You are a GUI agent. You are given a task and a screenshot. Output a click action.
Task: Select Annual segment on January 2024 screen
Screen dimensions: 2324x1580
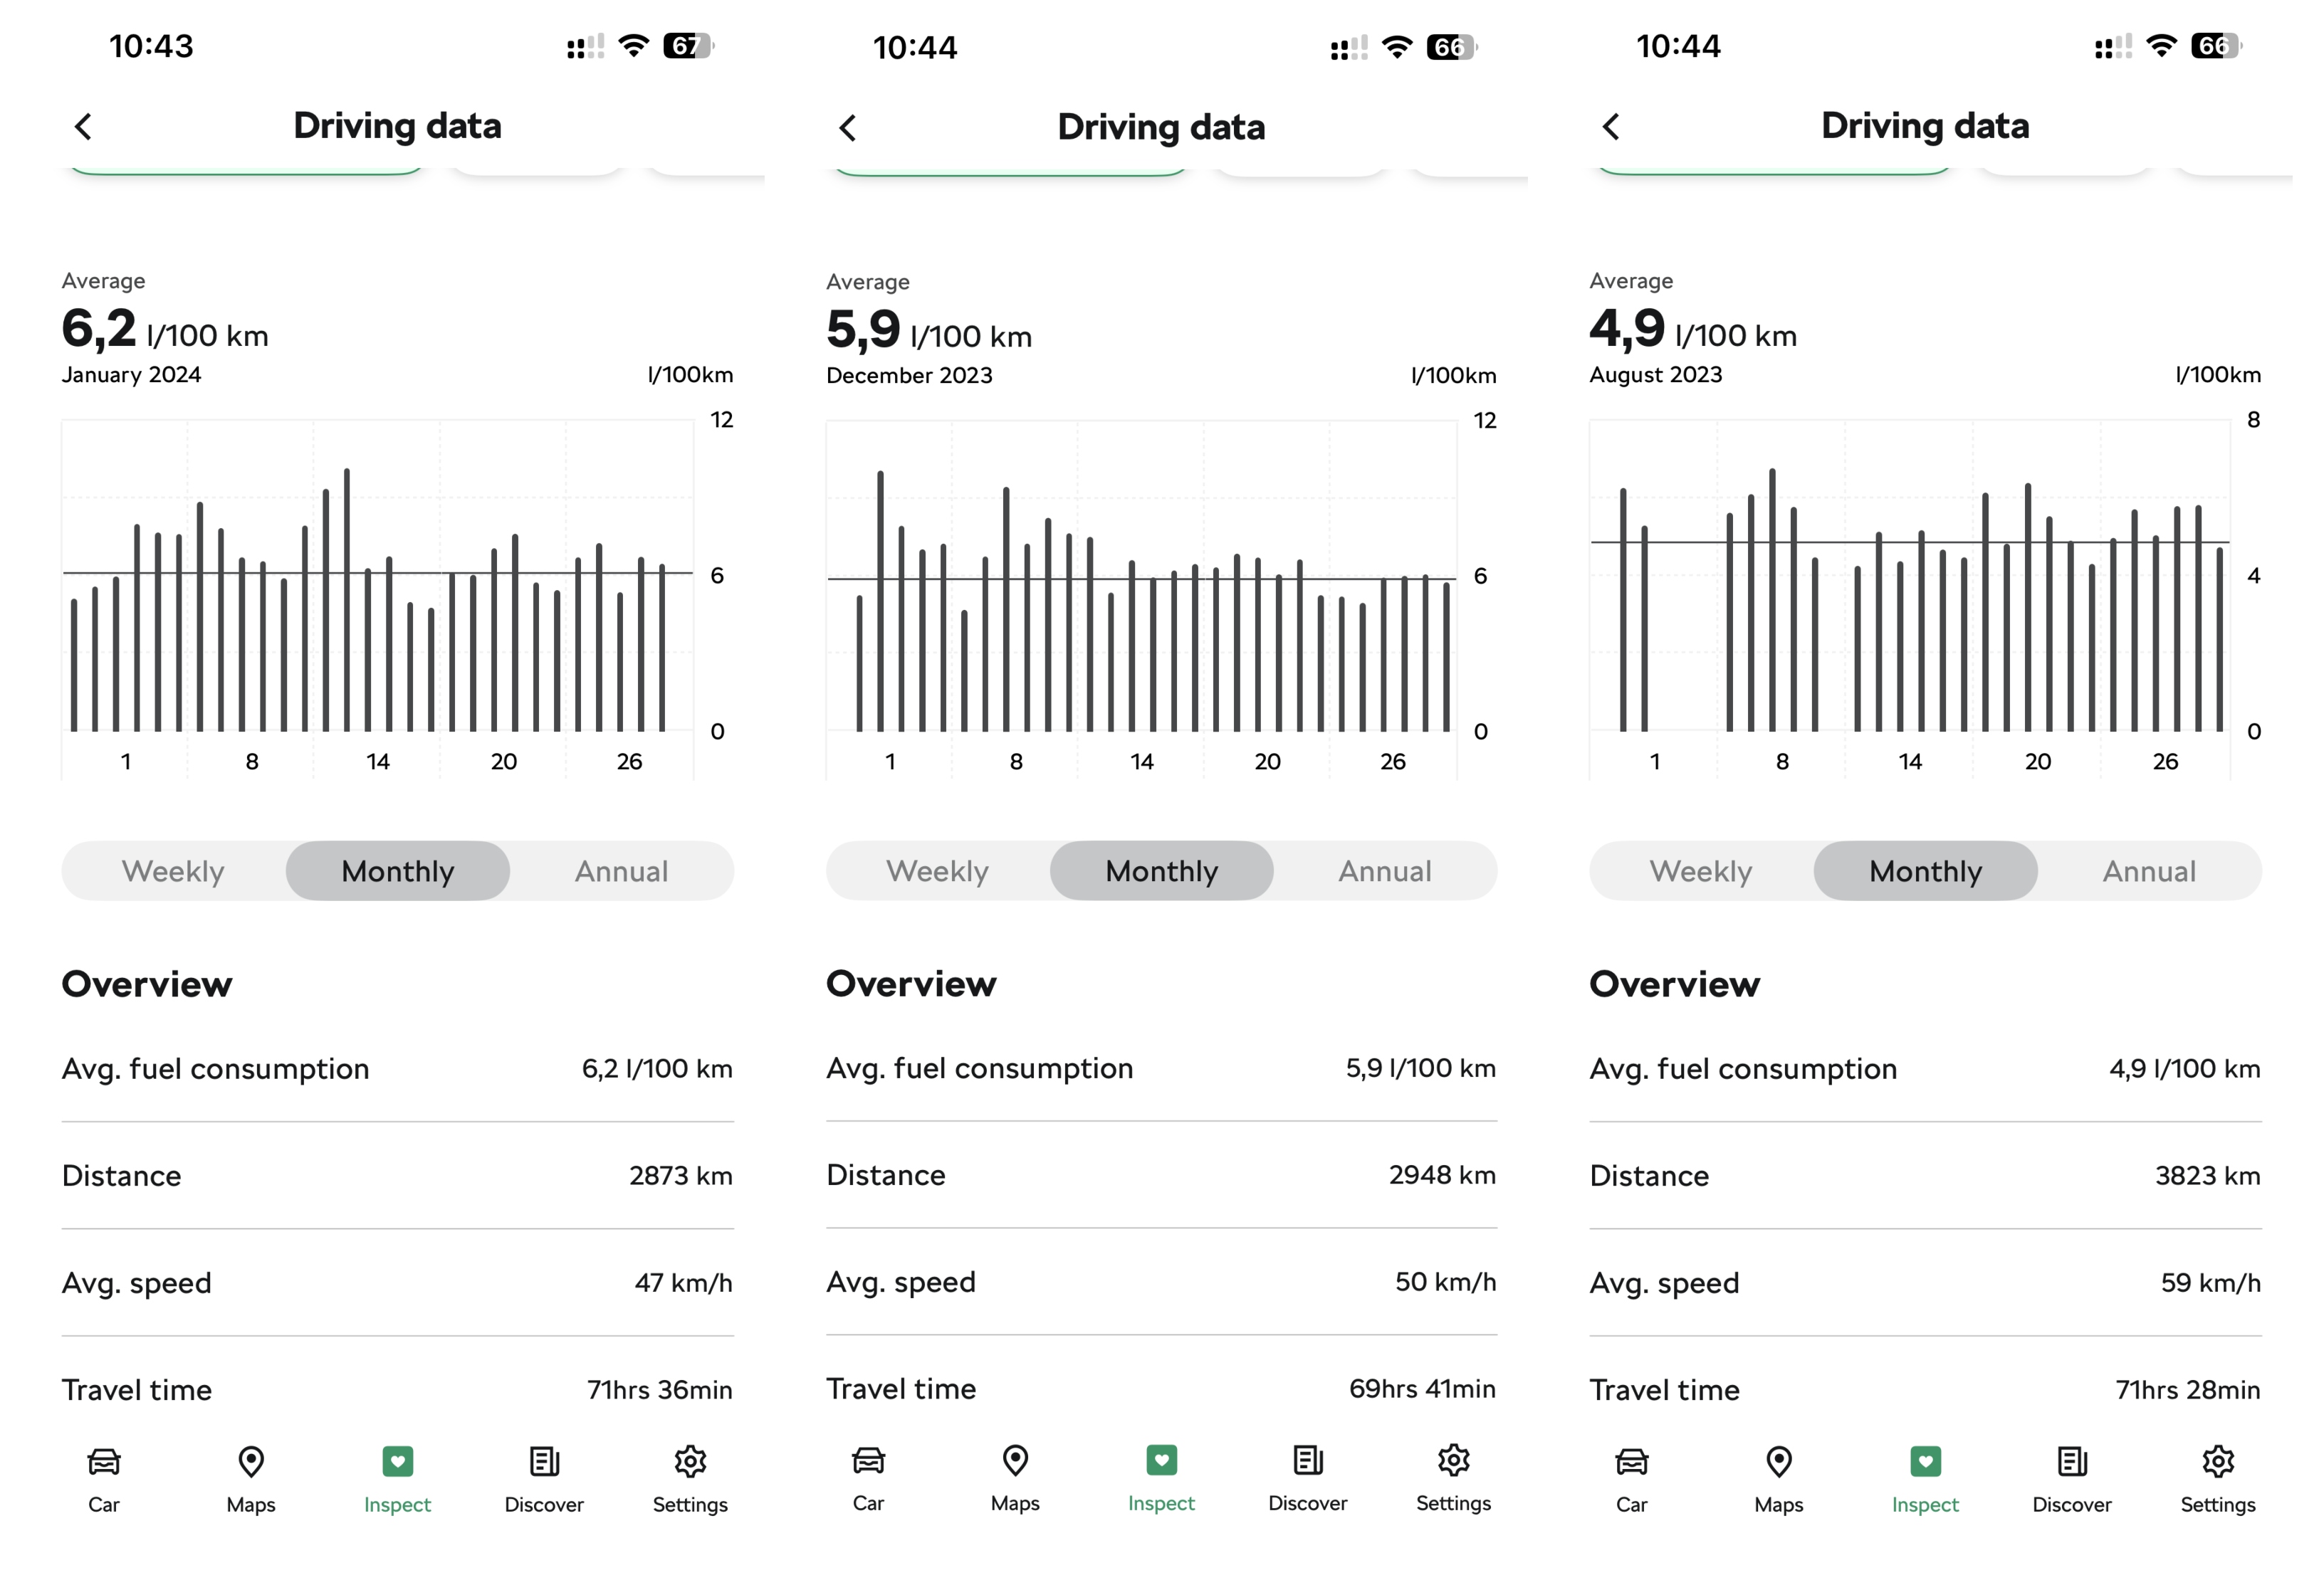(621, 870)
